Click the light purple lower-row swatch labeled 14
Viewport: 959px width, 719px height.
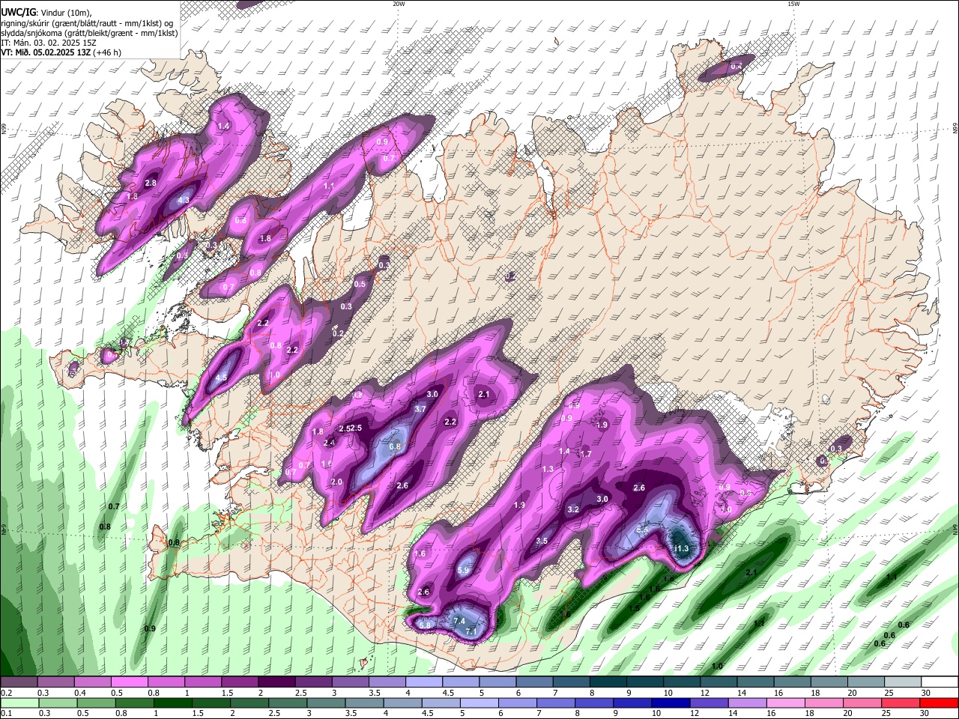point(746,703)
